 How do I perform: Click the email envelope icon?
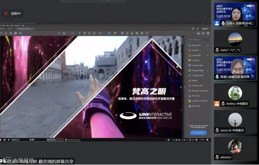coord(203,33)
